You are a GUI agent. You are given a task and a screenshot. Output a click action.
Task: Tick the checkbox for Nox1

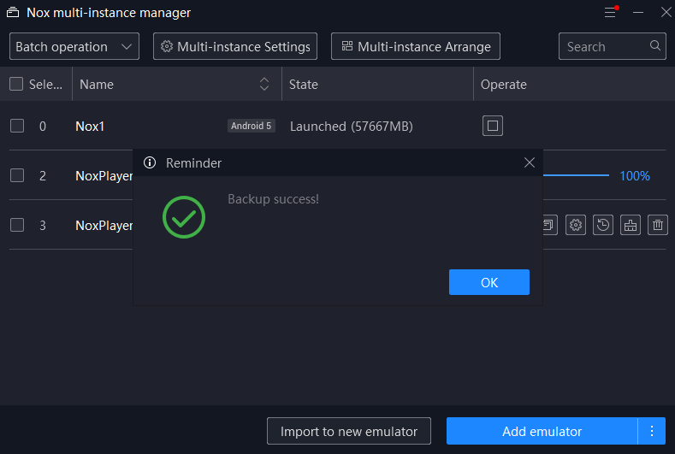point(17,126)
